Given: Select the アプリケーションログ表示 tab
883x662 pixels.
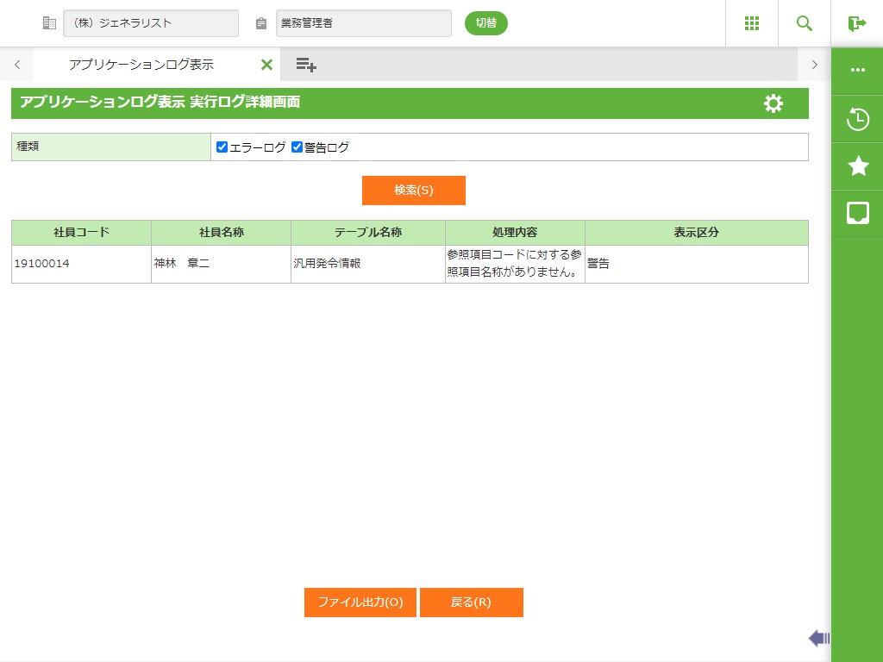Looking at the screenshot, I should coord(141,65).
